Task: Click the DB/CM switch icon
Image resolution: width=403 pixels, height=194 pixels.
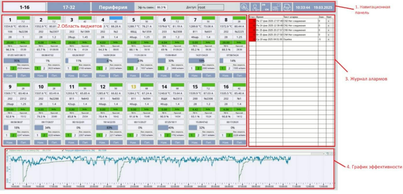Action: [x=266, y=7]
